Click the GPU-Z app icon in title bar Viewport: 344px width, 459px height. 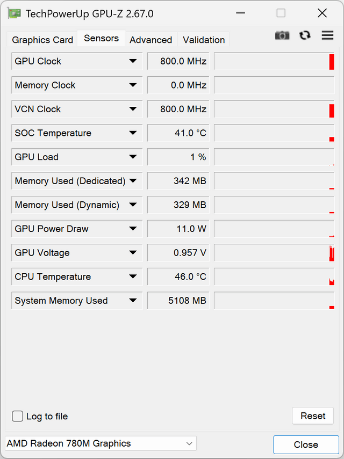point(15,13)
